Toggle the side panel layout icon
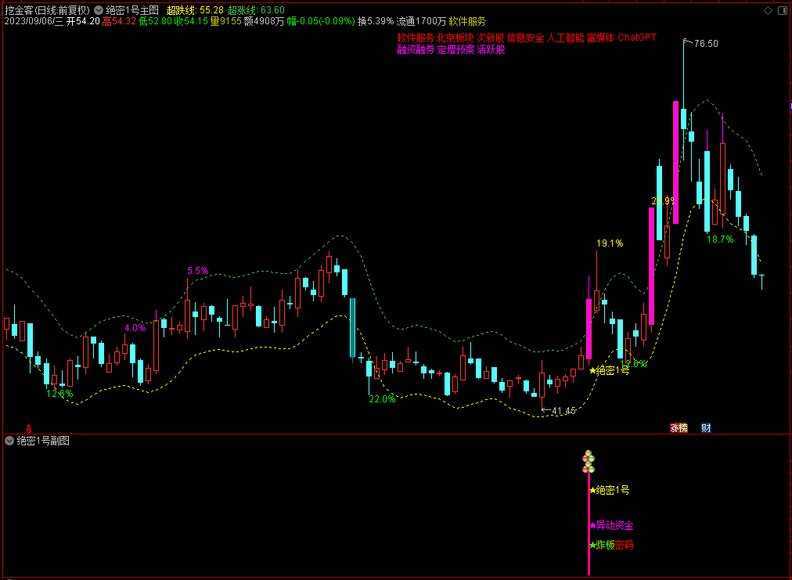Viewport: 792px width, 580px height. click(x=782, y=11)
